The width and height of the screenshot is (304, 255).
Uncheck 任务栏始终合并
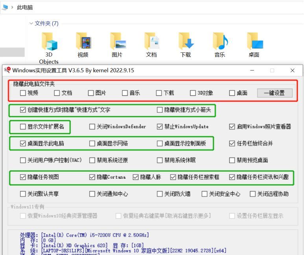[x=232, y=143]
